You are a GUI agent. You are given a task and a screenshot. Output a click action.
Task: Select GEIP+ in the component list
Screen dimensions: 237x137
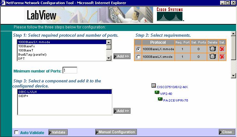(23, 96)
